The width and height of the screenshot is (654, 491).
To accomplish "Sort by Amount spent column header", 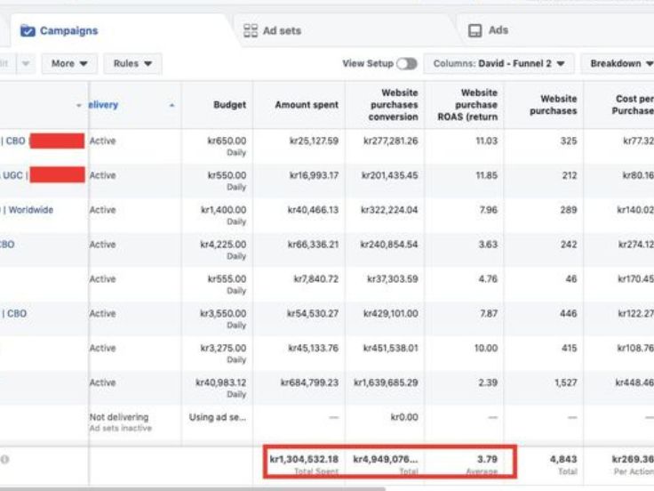I will (306, 105).
